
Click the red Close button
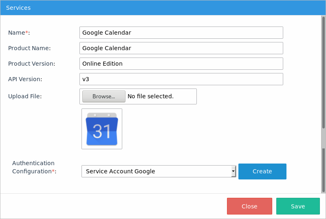click(x=249, y=206)
